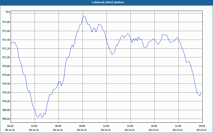Click the 08.10.24 date under 06:00
Image resolution: width=213 pixels, height=133 pixels.
click(58, 130)
